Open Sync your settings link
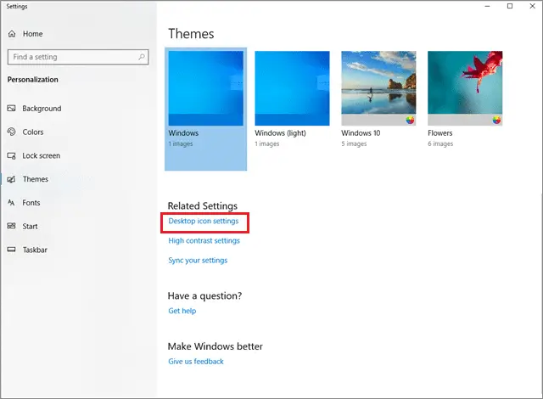 198,261
